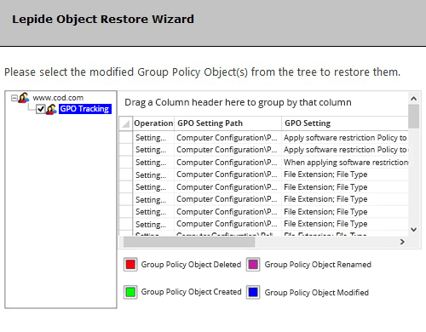Click 'Group Policy Object Created' legend text
This screenshot has width=426, height=332.
(191, 292)
